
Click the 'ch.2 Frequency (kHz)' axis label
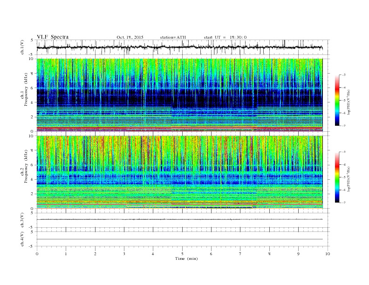coord(24,166)
